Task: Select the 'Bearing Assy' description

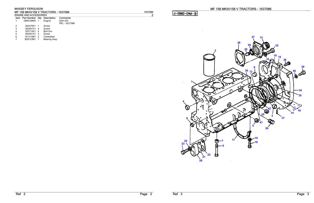Action: 50,39
